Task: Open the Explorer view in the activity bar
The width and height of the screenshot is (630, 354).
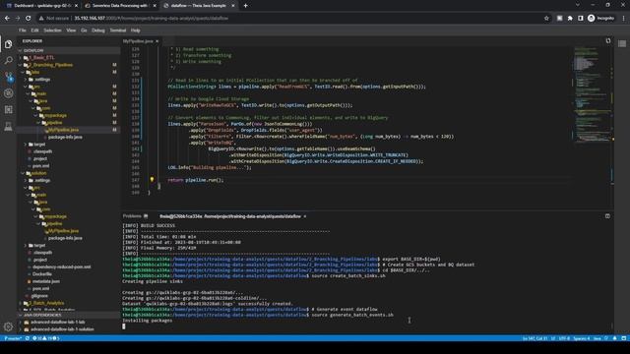Action: [9, 44]
